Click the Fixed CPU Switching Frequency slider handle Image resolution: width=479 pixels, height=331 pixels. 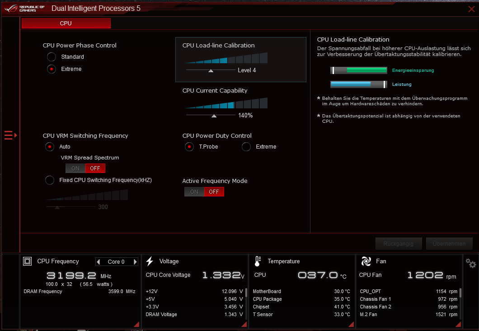click(57, 208)
